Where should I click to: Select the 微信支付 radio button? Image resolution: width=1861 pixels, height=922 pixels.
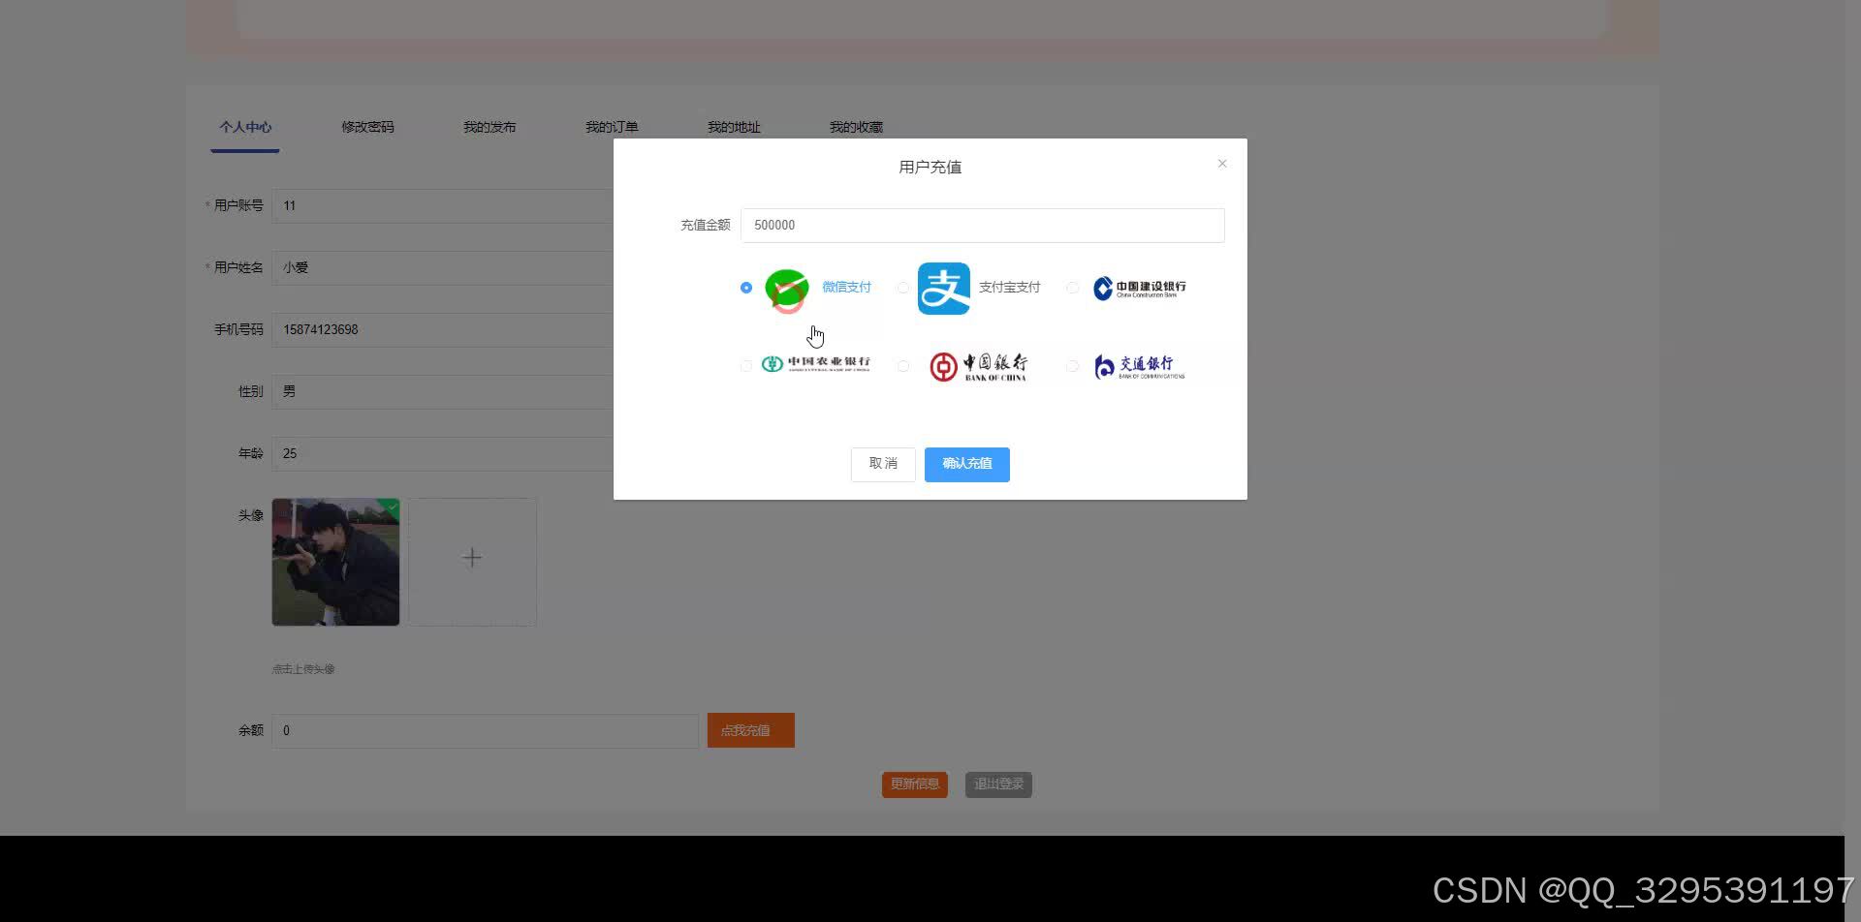[745, 288]
